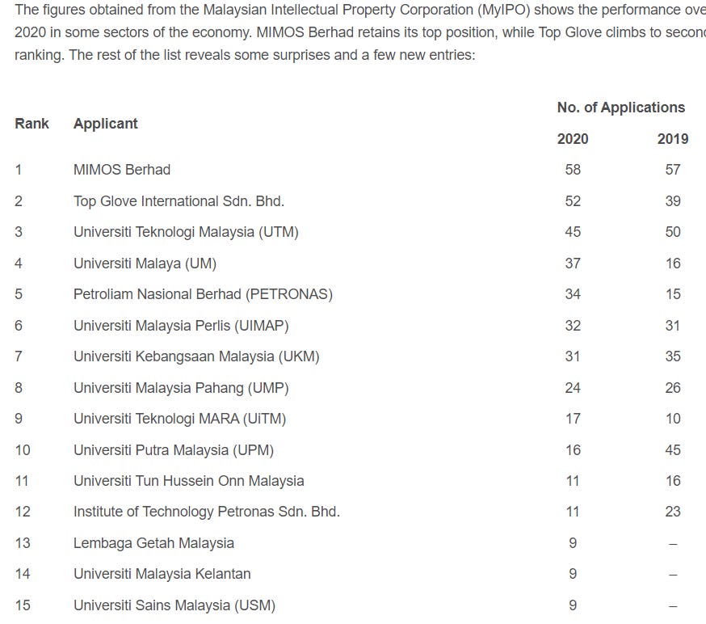Select Institute of Technology Petronas Sdn. Bhd.

[x=207, y=512]
